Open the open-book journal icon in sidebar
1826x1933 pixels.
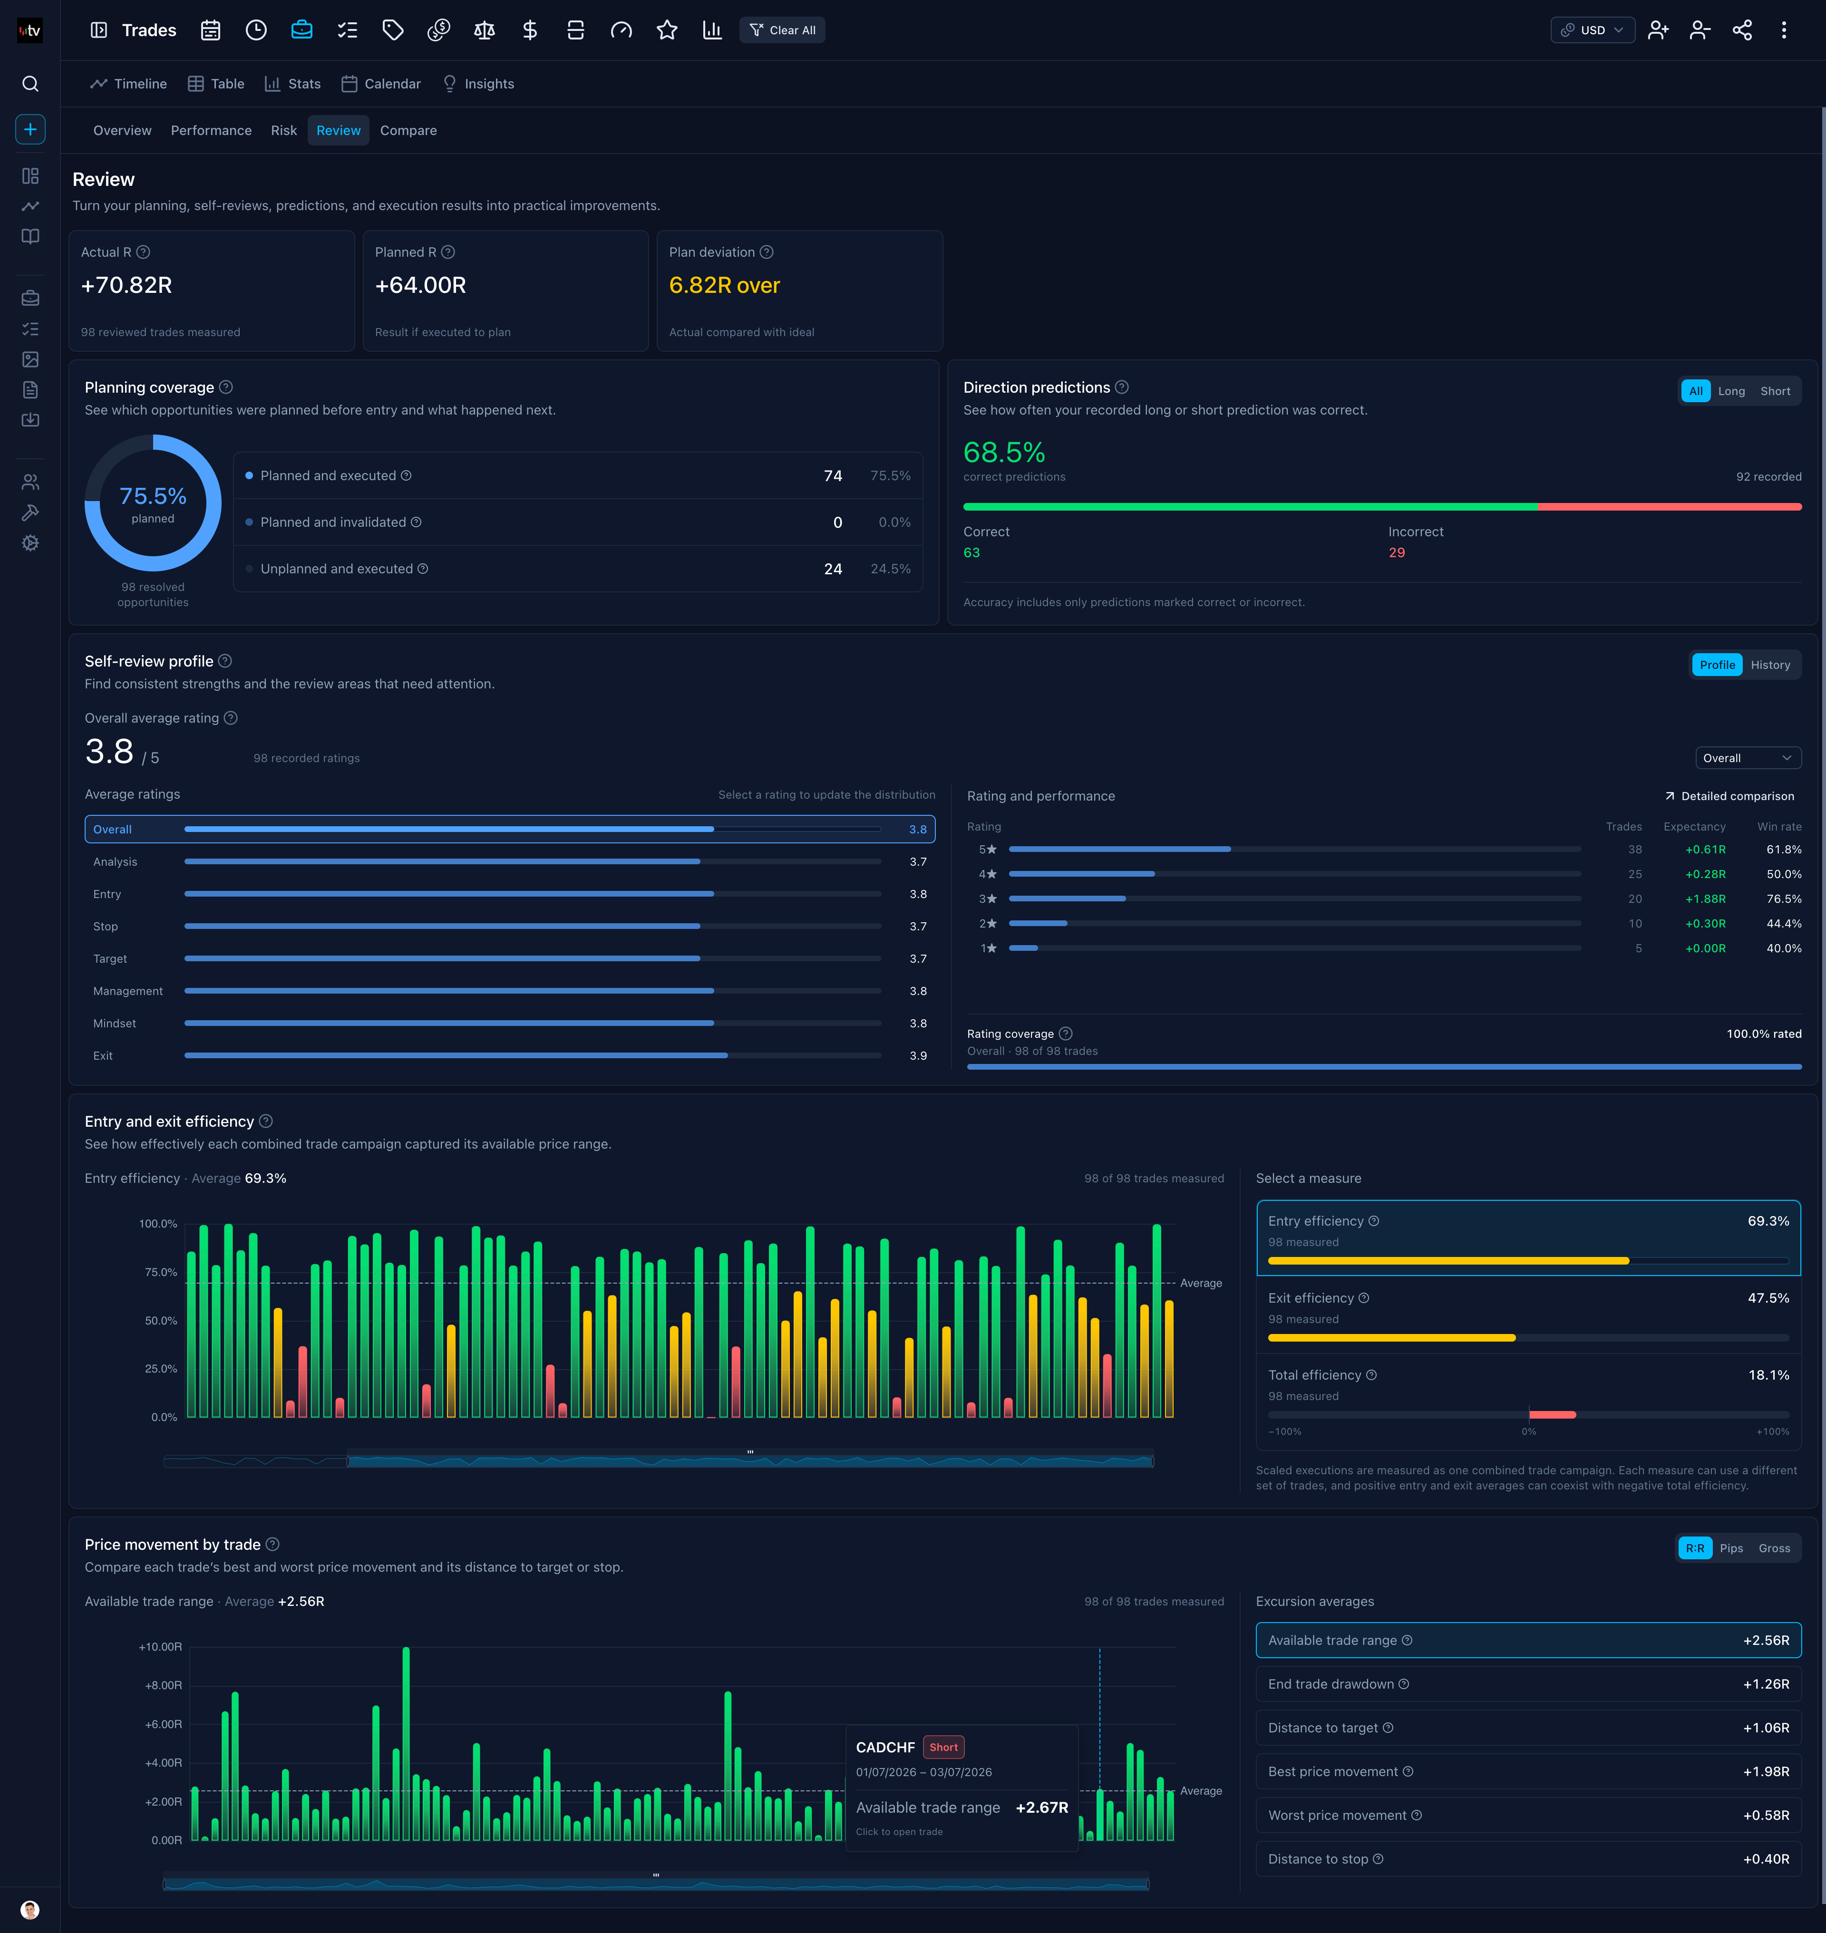(30, 237)
